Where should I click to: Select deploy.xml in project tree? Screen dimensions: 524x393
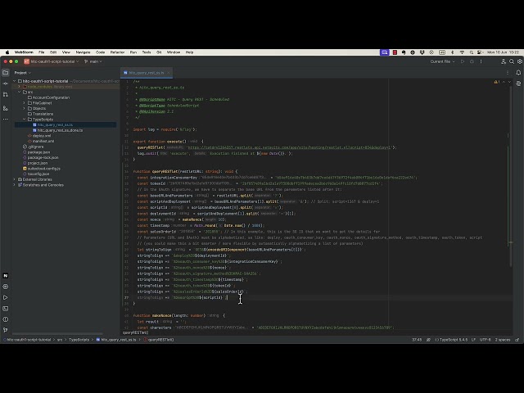(42, 136)
